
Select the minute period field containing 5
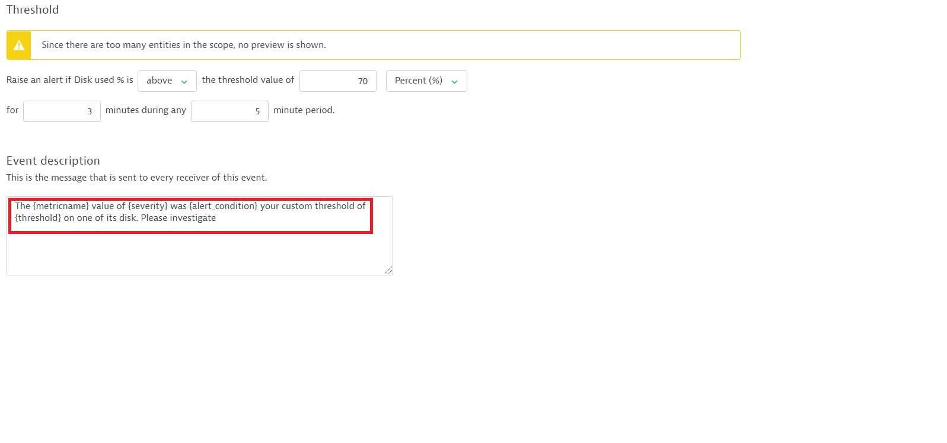[x=229, y=111]
